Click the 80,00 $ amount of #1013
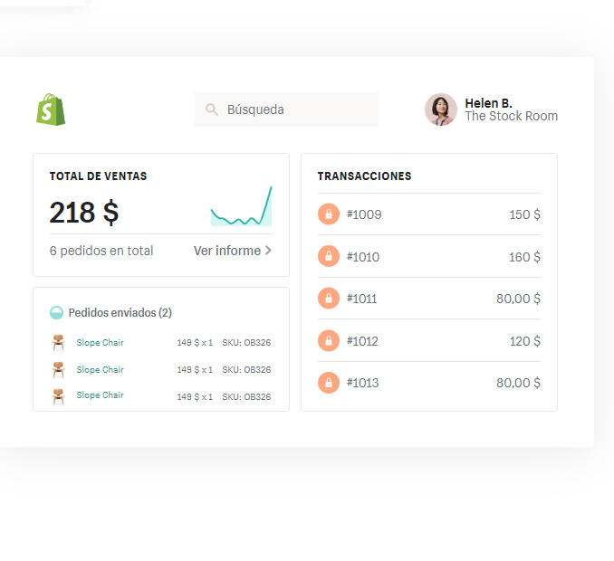Viewport: 614px width, 561px height. click(x=518, y=383)
